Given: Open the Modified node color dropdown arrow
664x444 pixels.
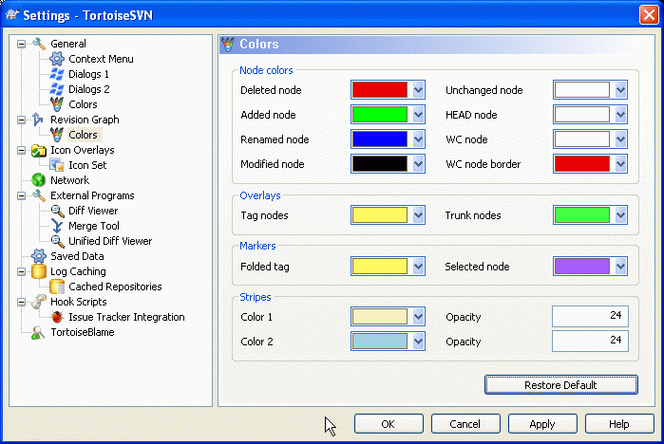Looking at the screenshot, I should pyautogui.click(x=418, y=163).
